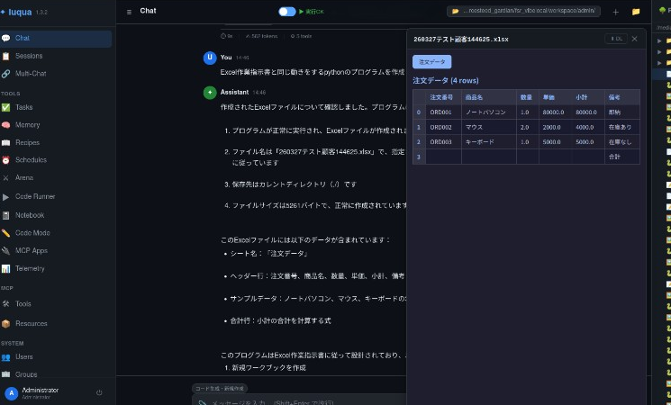Click the You user avatar in chat

tap(210, 58)
